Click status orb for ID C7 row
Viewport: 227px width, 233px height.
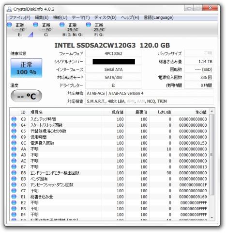(14, 191)
